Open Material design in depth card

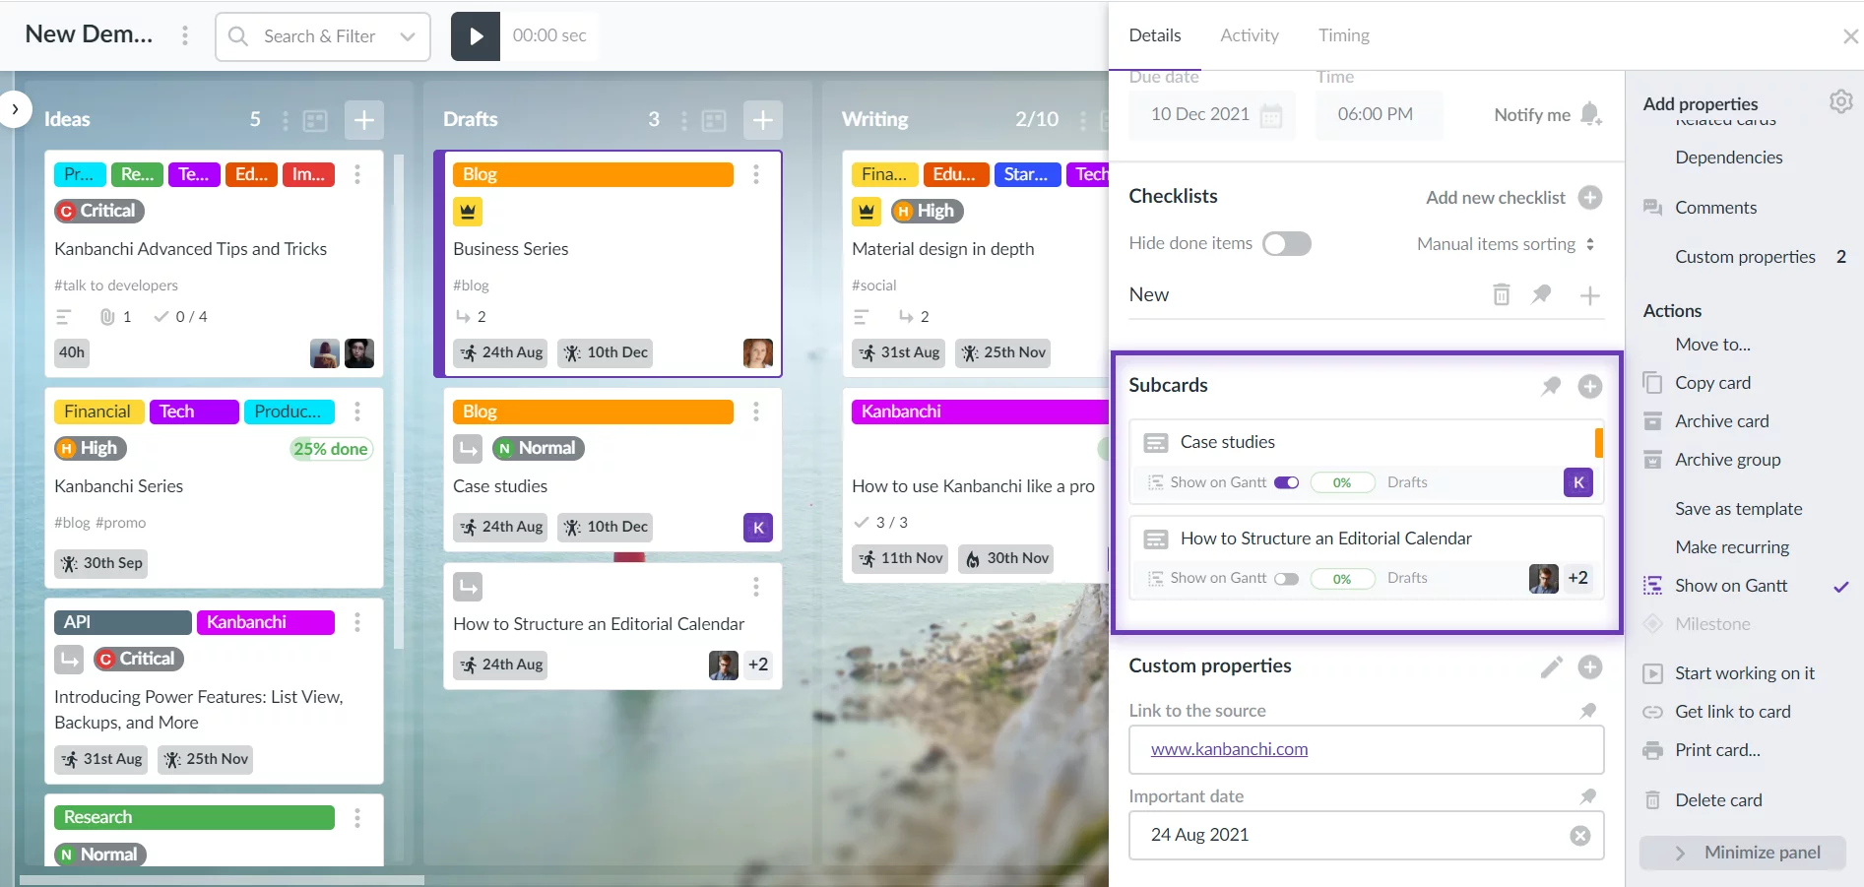tap(943, 249)
